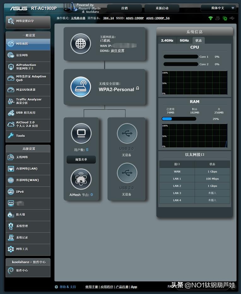Open the 产品注册 registration link

pyautogui.click(x=122, y=287)
